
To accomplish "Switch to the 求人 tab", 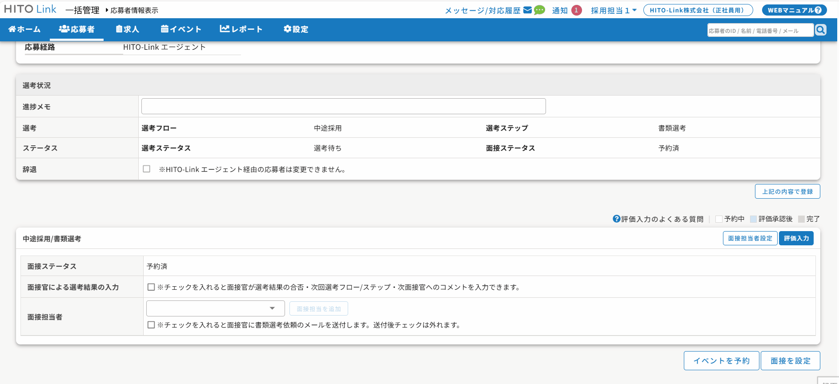I will (127, 29).
